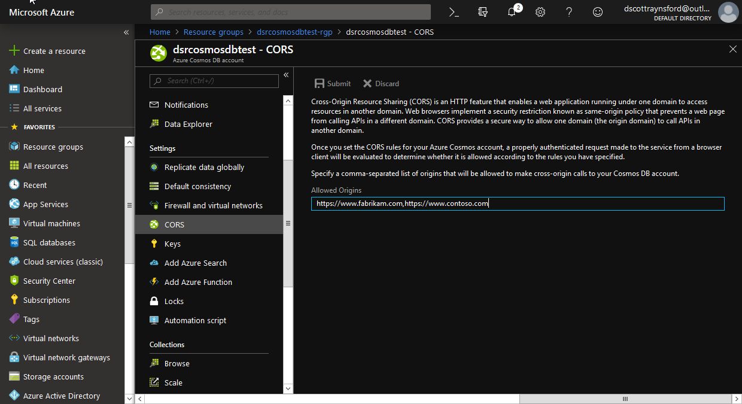Click the Data Explorer icon

(154, 124)
